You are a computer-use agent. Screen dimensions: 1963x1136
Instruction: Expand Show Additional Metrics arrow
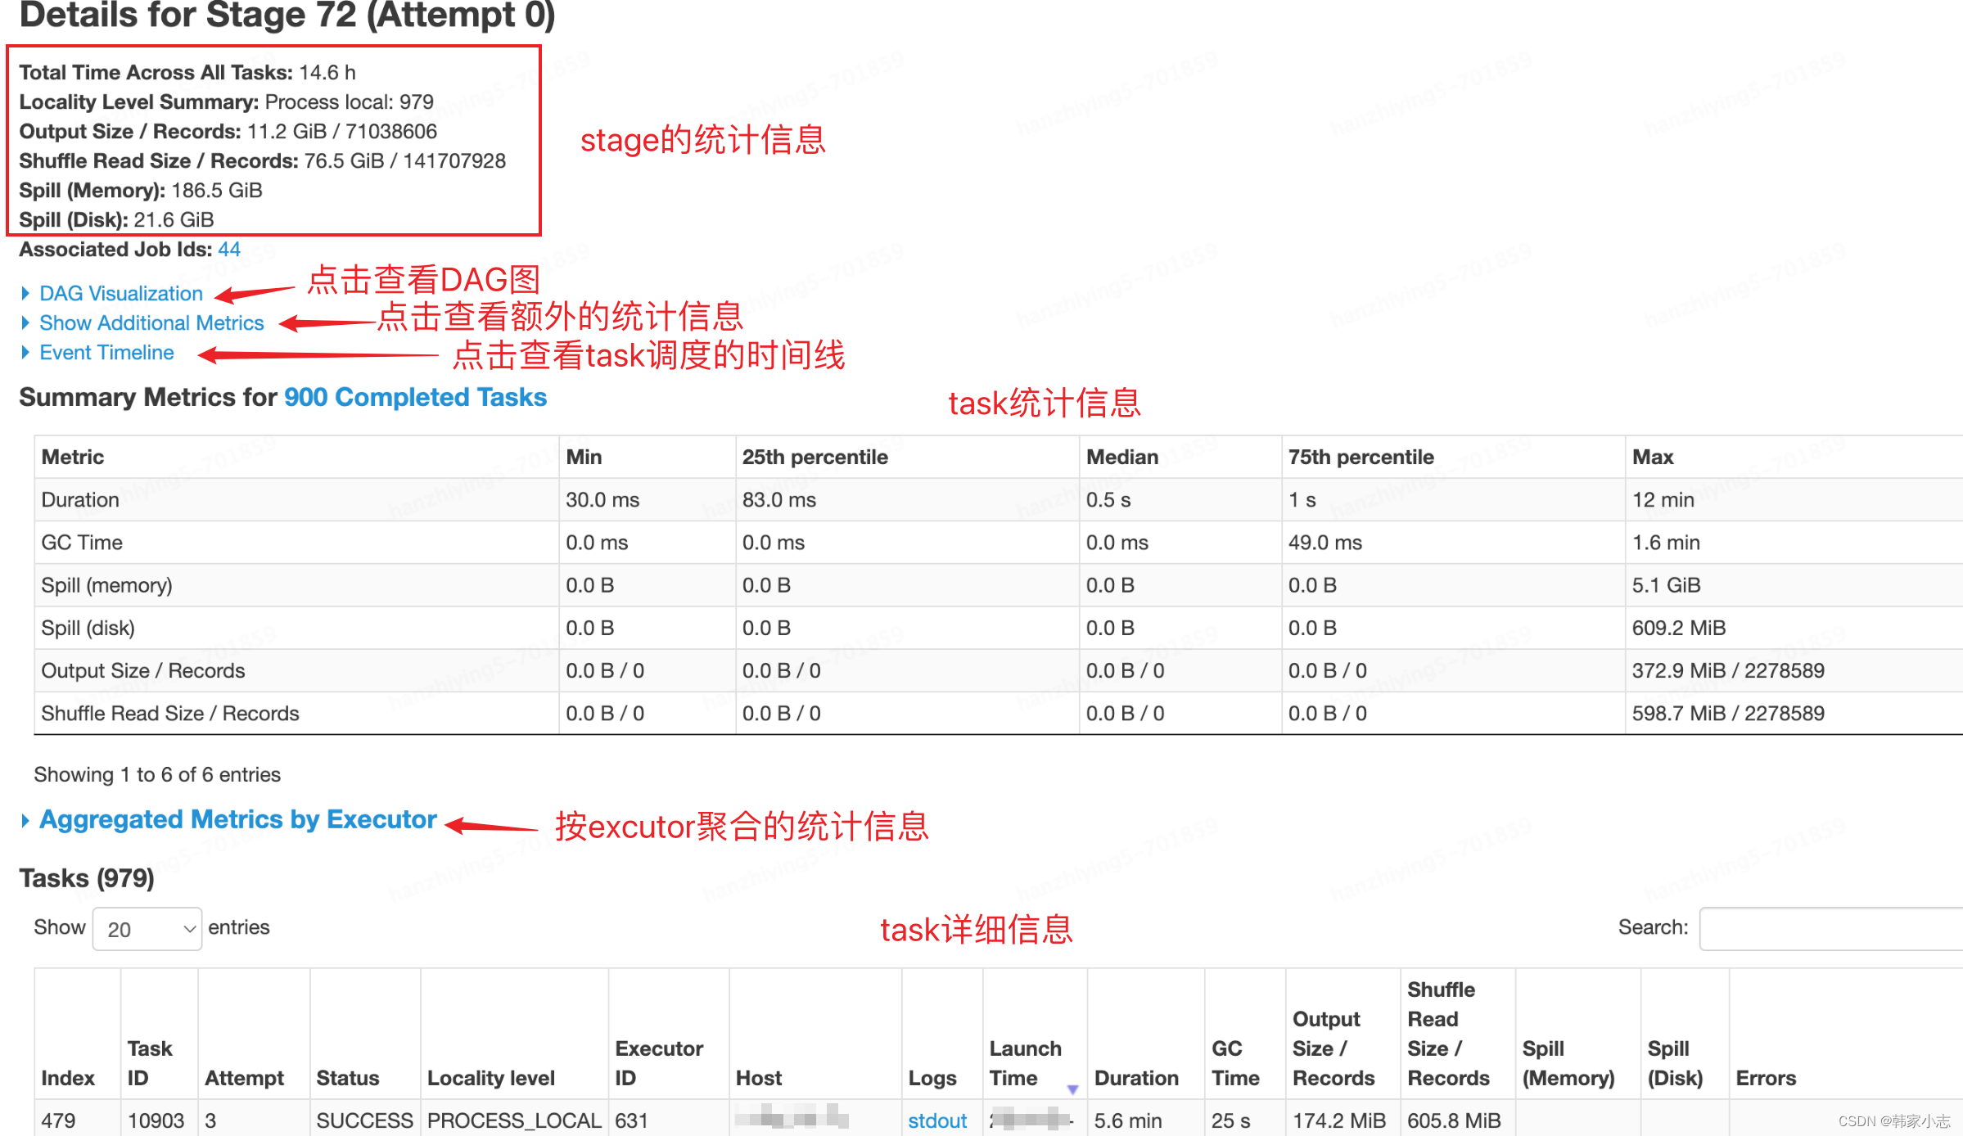(25, 322)
